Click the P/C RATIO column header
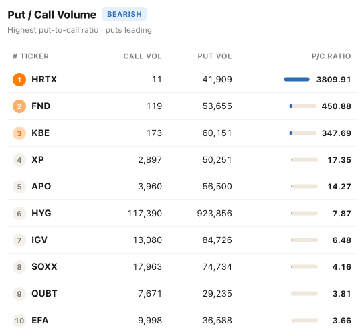 pyautogui.click(x=331, y=56)
